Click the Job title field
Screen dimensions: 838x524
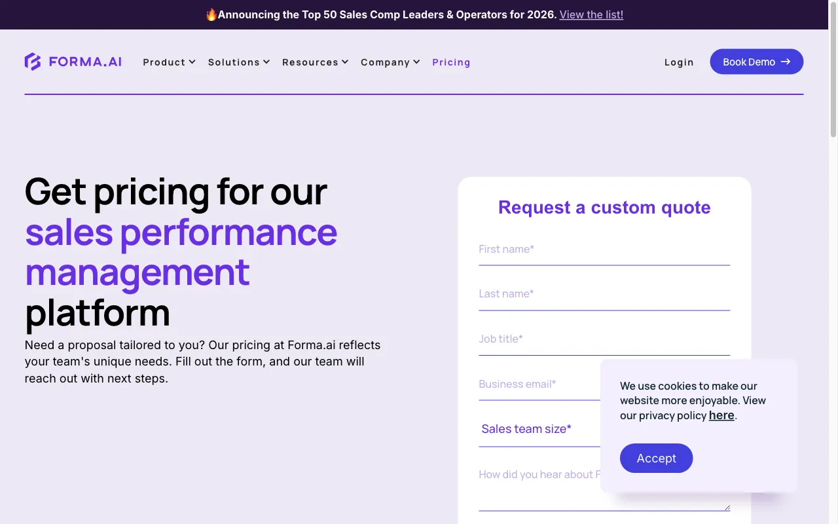[604, 341]
